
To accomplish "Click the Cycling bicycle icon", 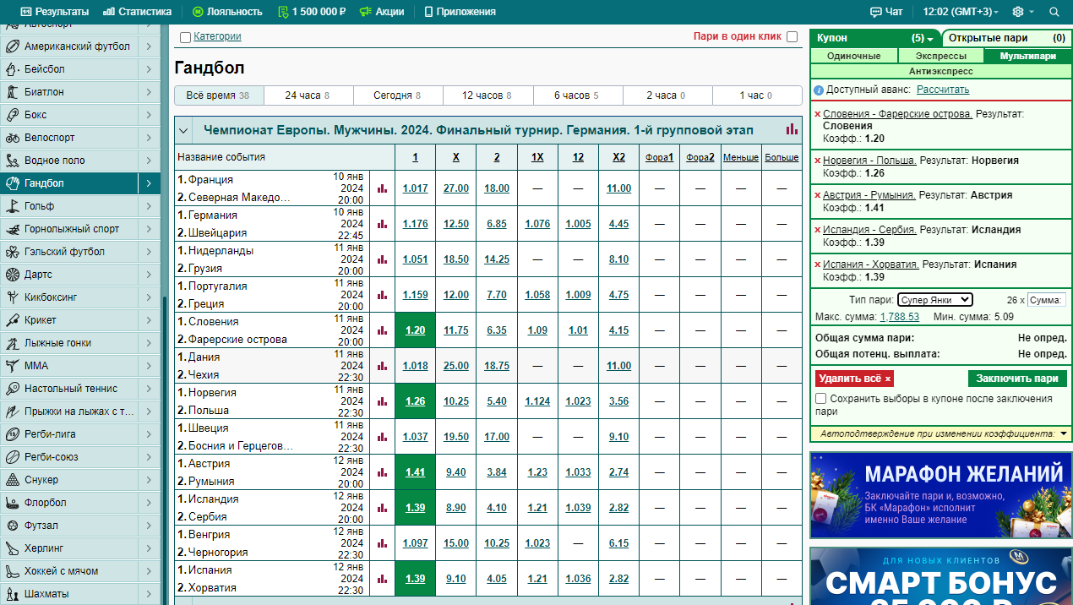I will 12,138.
